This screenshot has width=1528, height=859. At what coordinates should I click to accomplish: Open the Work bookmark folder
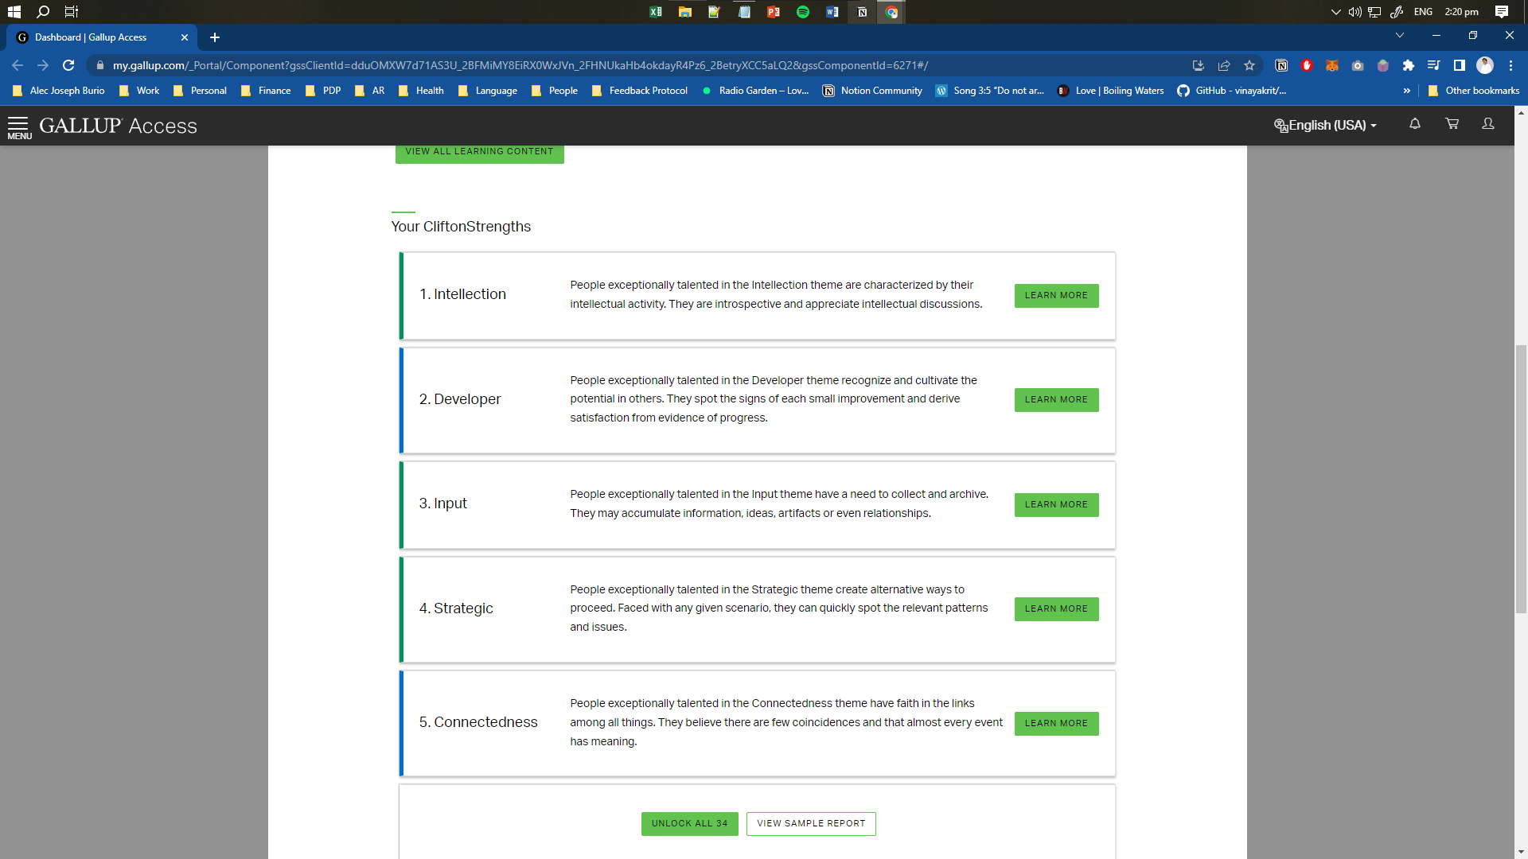coord(139,91)
